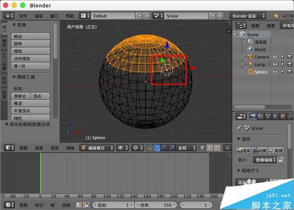Toggle Camera selectability cursor icon
294x210 pixels.
tap(283, 57)
